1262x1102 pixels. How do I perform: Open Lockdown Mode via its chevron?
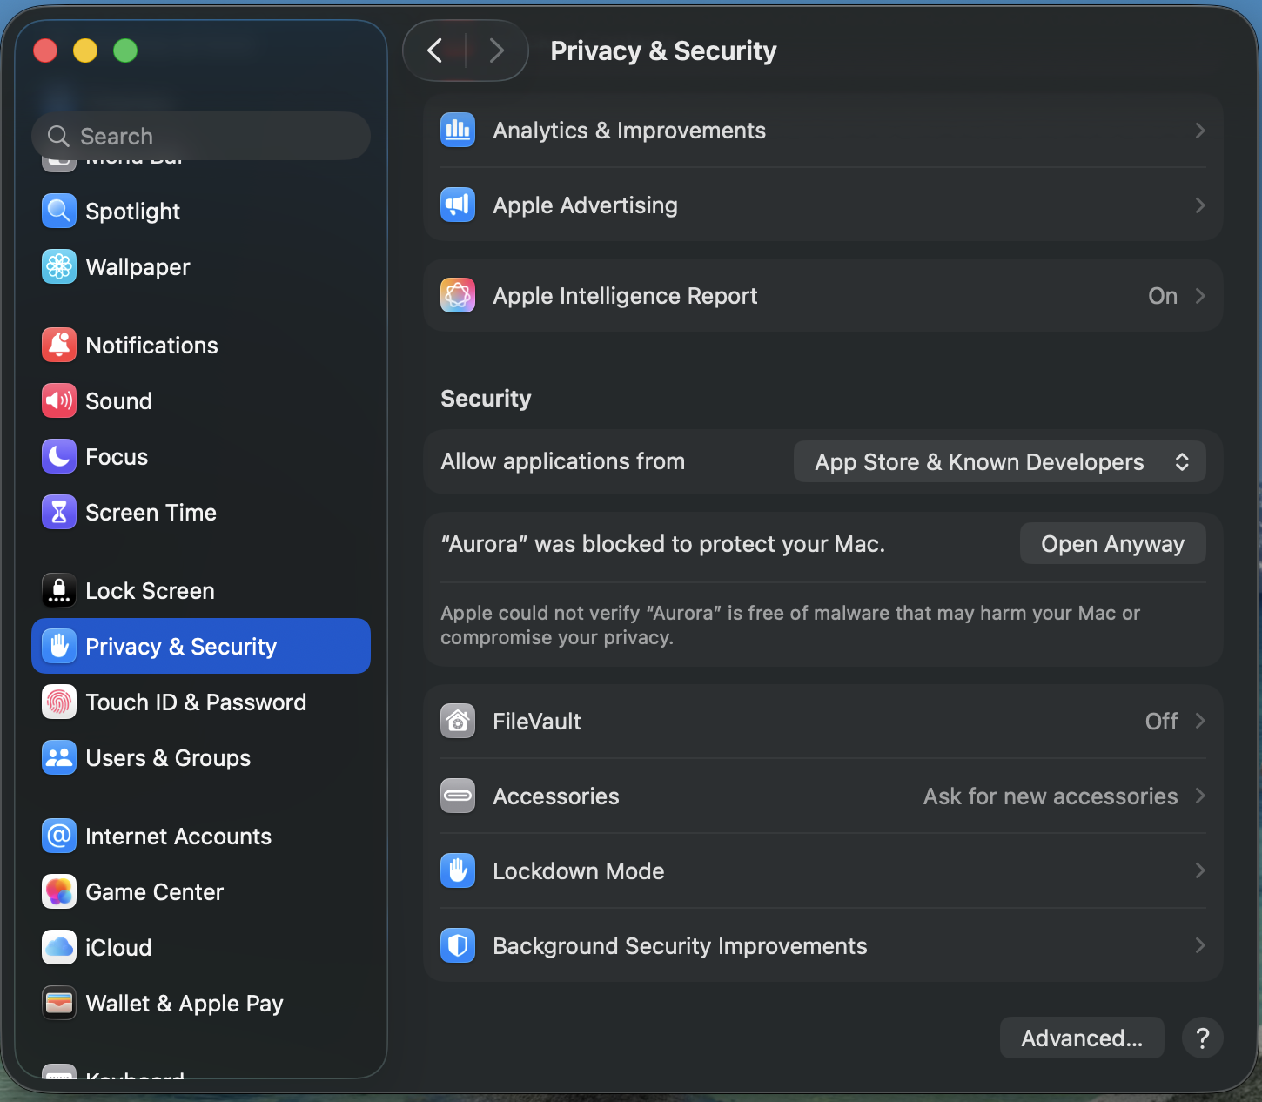1200,870
